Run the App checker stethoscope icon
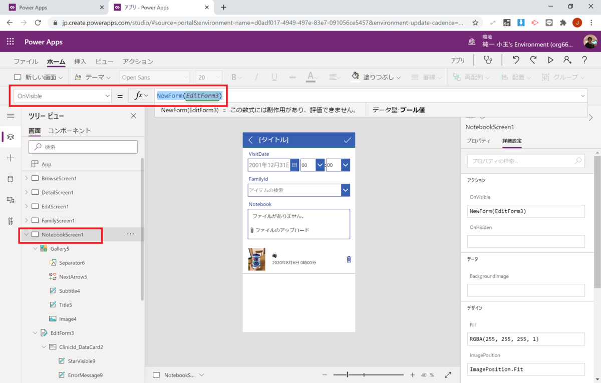The image size is (601, 383). point(487,60)
